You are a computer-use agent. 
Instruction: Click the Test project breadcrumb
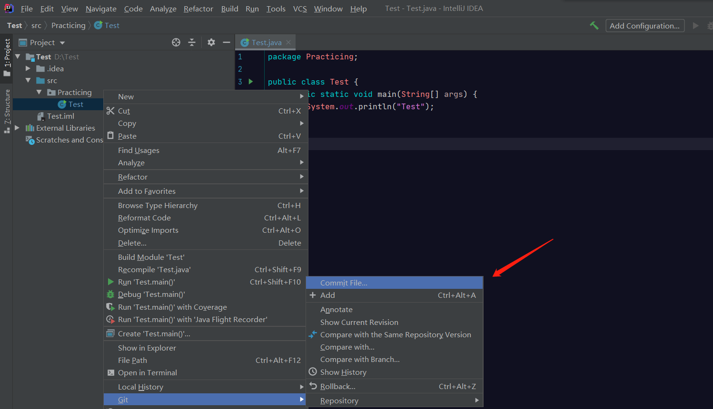tap(14, 26)
